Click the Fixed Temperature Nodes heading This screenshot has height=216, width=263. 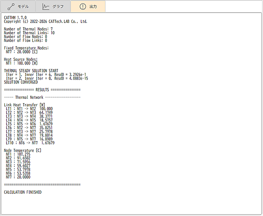click(x=26, y=48)
